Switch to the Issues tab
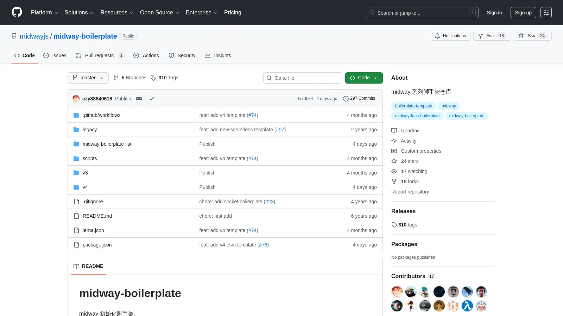563x316 pixels. (55, 55)
